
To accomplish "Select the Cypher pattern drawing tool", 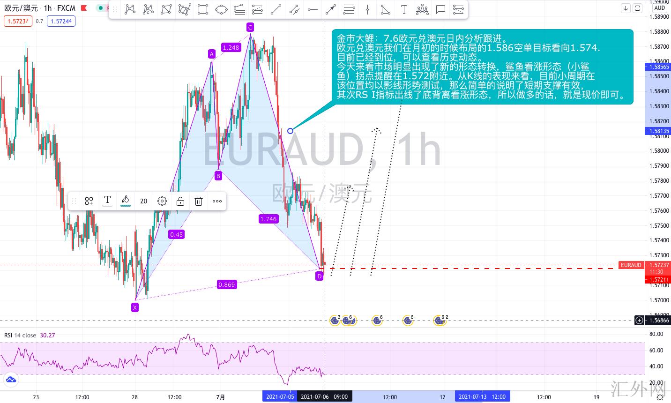I will (149, 9).
